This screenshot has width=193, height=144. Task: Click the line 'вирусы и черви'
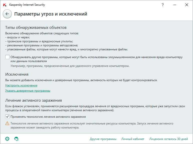point(17,37)
